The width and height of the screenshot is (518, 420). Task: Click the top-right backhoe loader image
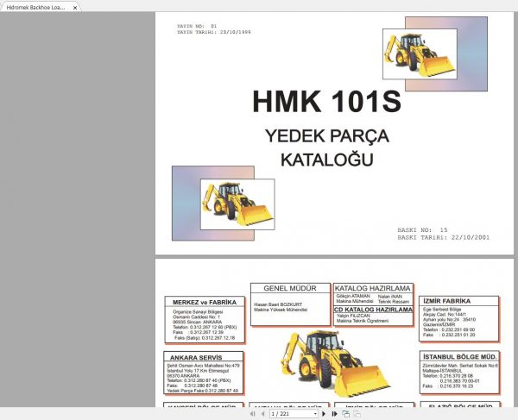click(420, 54)
